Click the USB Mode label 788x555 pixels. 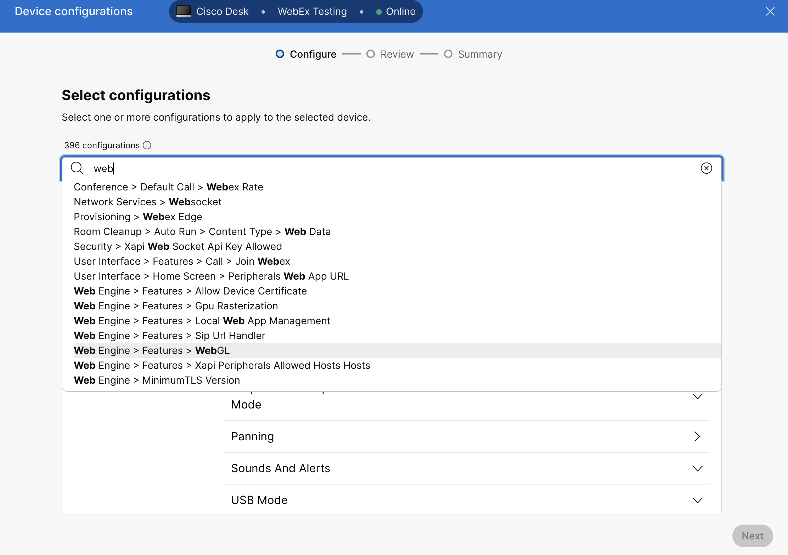coord(259,500)
